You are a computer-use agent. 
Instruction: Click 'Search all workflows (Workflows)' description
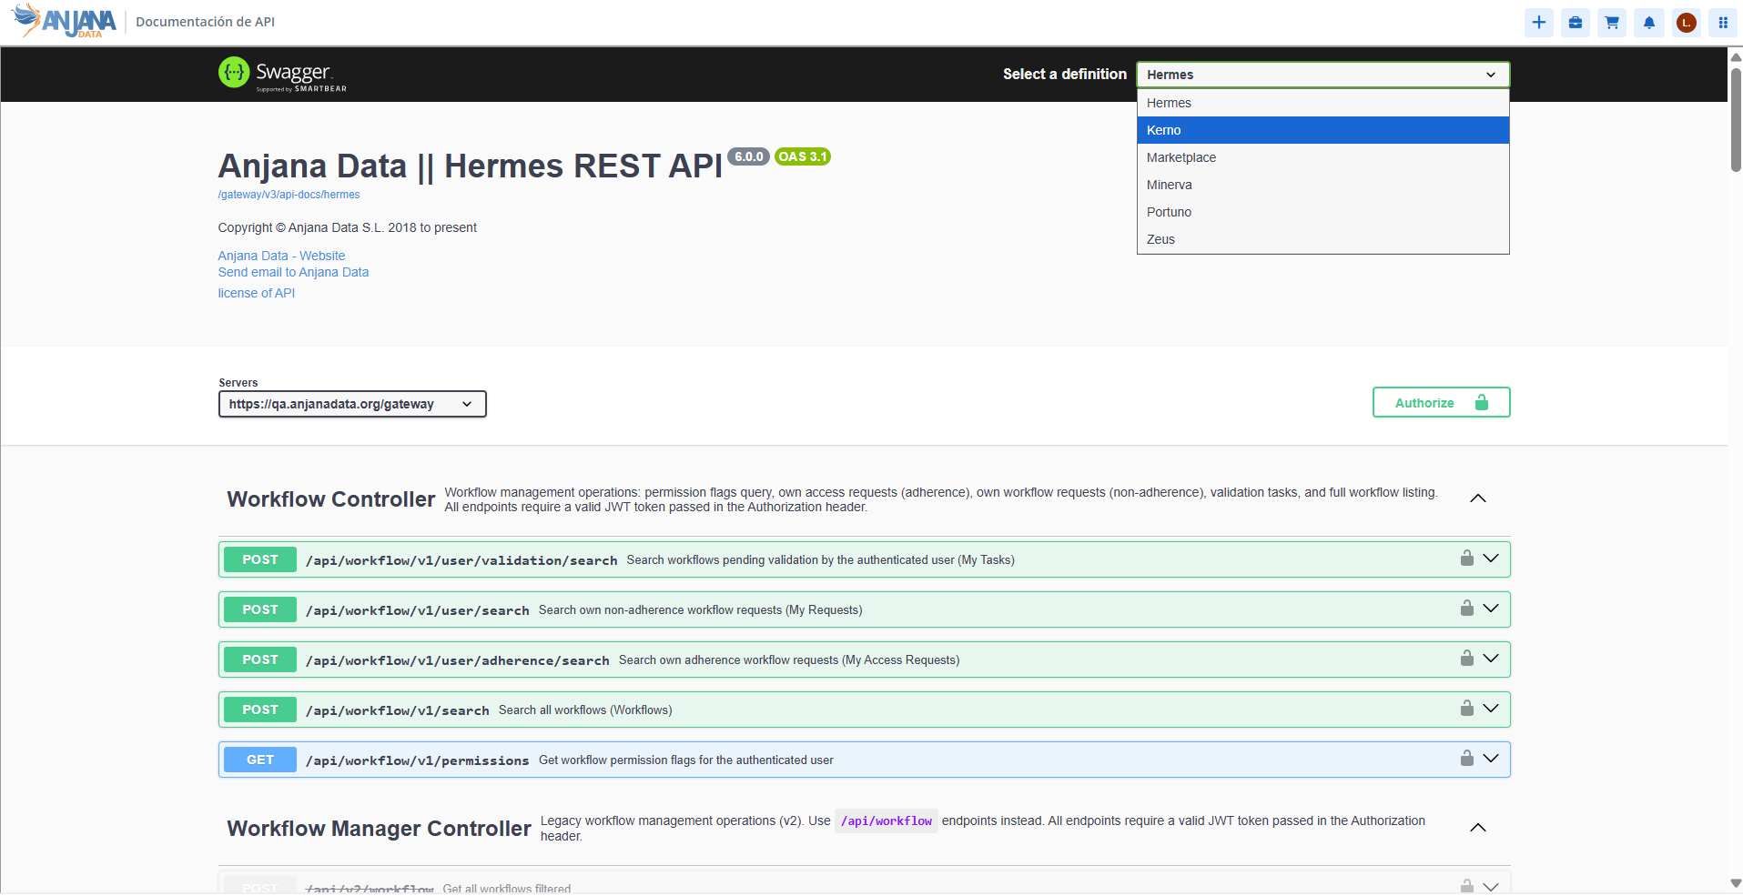585,710
